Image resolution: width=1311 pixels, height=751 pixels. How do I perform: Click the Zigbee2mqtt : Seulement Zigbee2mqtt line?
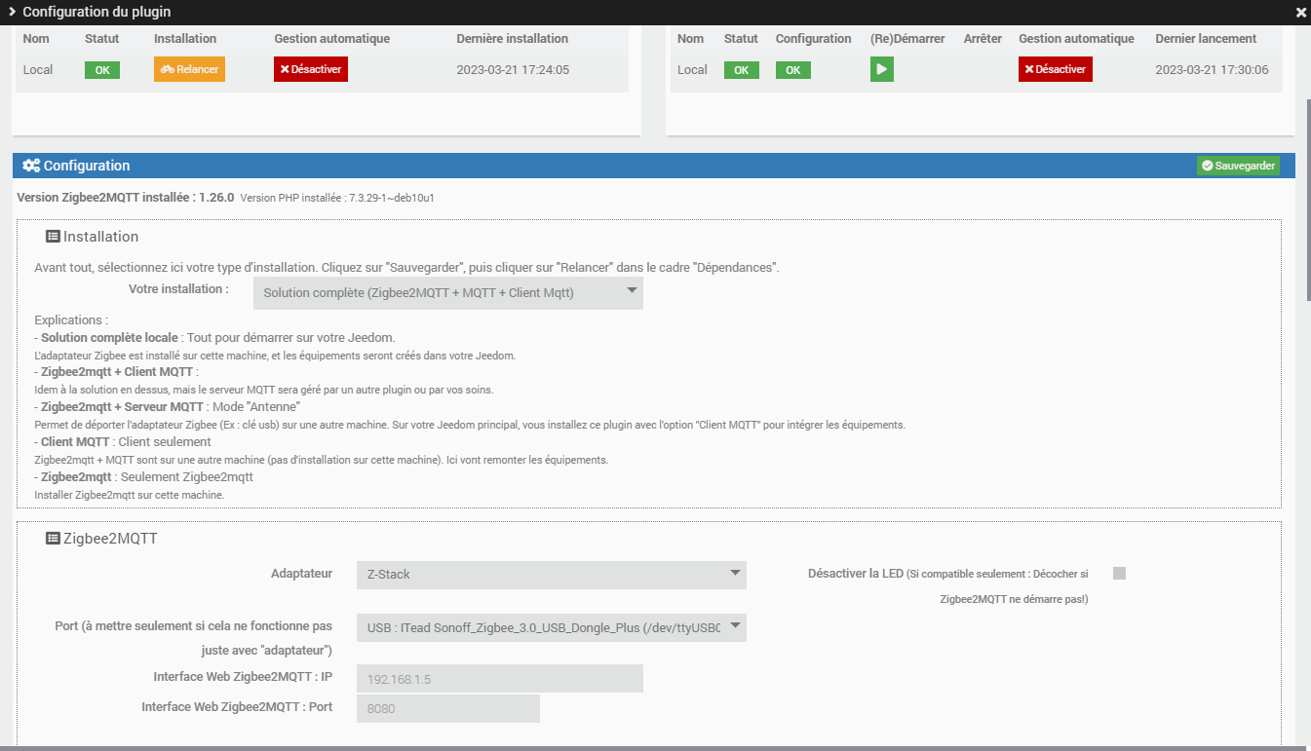[x=144, y=477]
